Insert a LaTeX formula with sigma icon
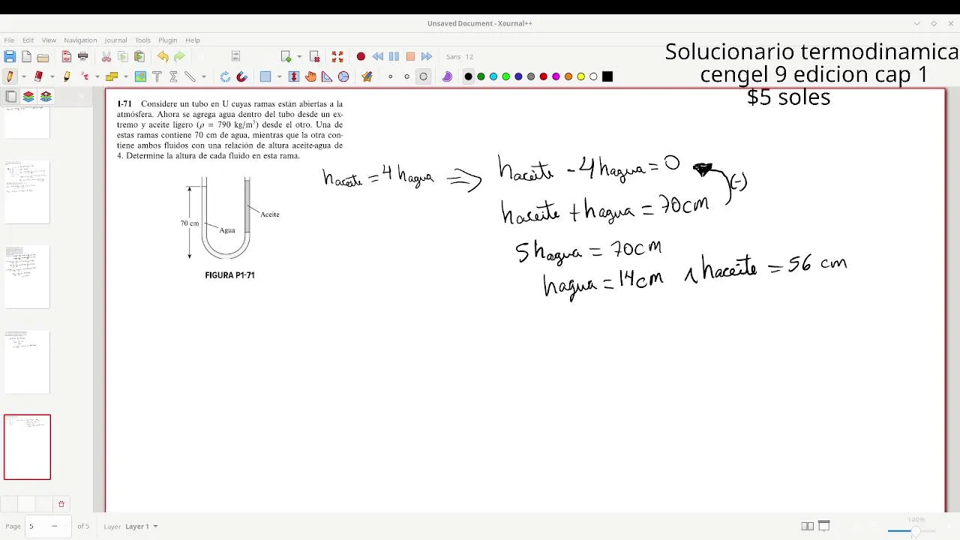960x540 pixels. [x=173, y=76]
